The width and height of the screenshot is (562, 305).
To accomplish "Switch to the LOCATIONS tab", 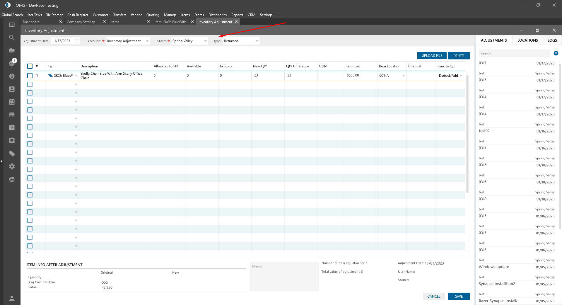I will [527, 40].
